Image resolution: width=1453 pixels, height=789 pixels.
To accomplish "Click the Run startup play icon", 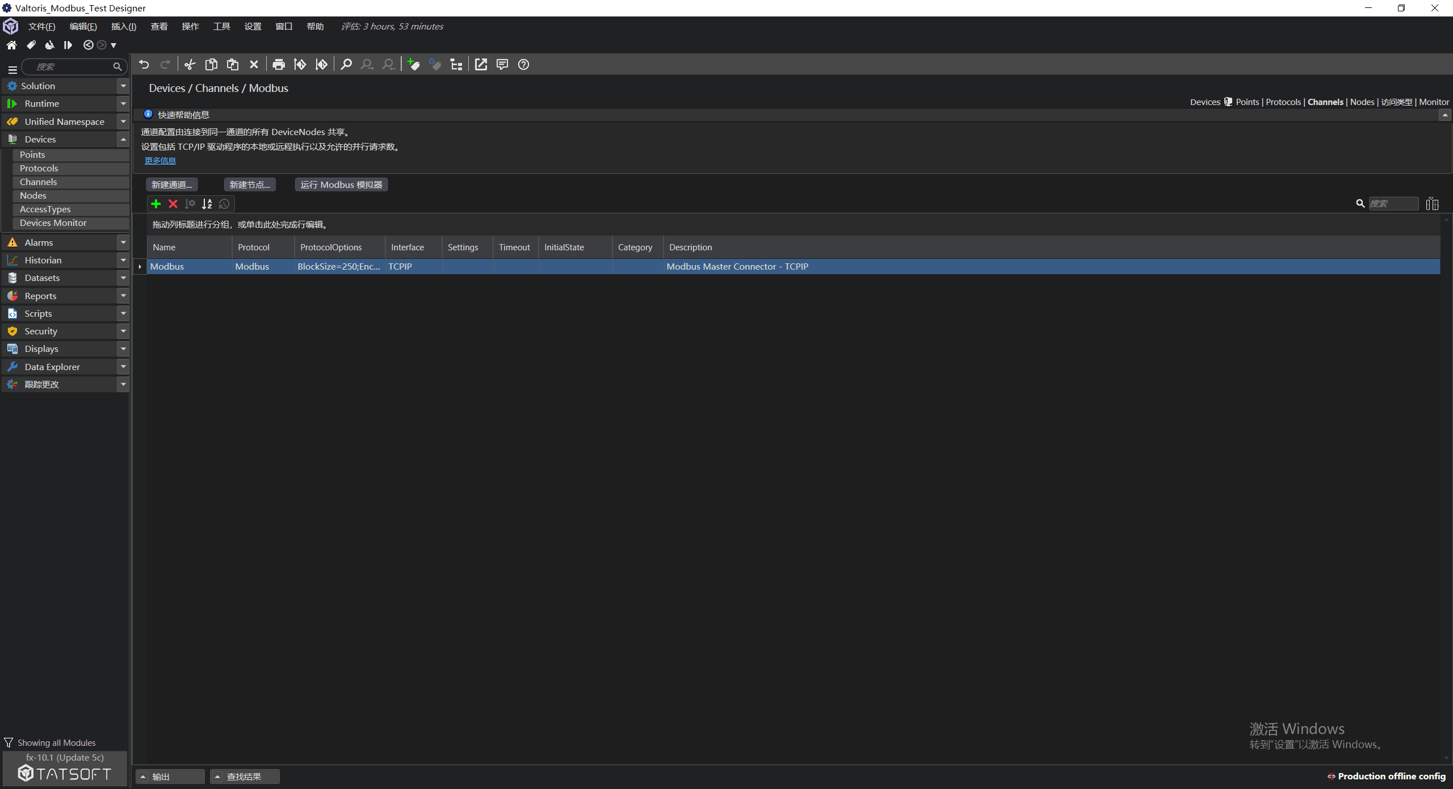I will (x=68, y=45).
